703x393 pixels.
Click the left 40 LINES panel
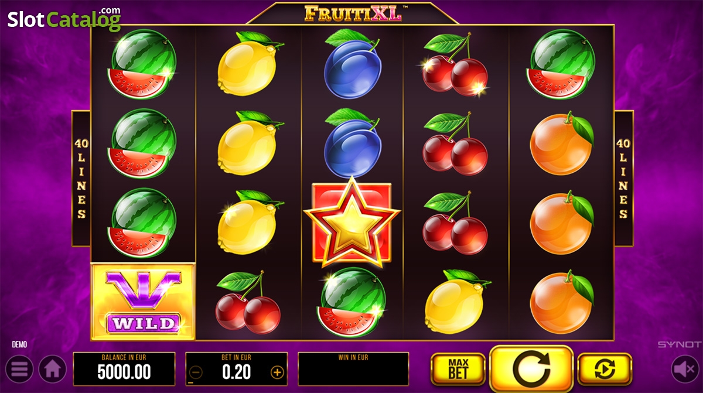tap(81, 178)
